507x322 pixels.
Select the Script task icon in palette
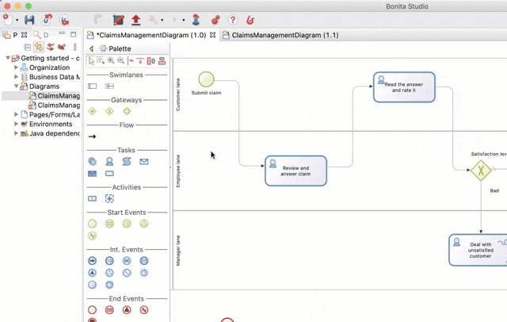(x=127, y=161)
